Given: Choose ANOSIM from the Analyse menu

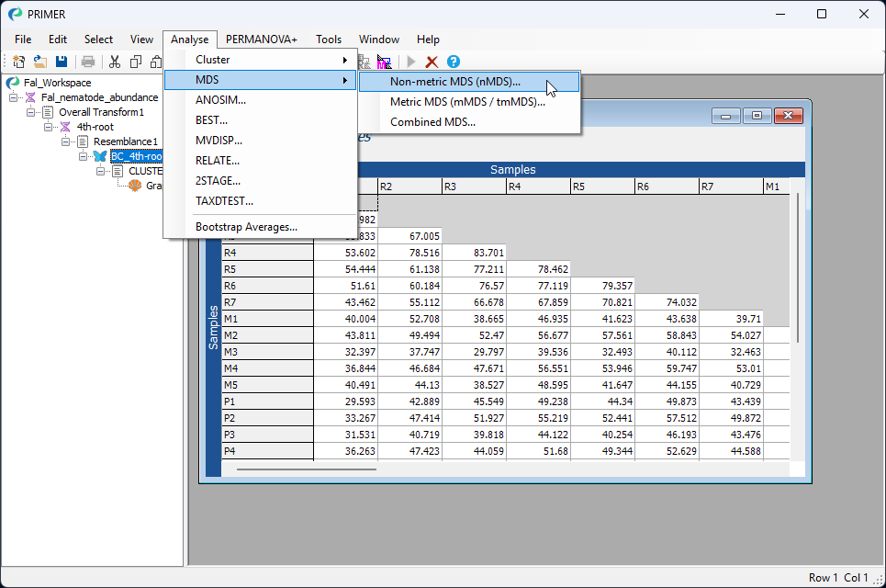Looking at the screenshot, I should (219, 100).
